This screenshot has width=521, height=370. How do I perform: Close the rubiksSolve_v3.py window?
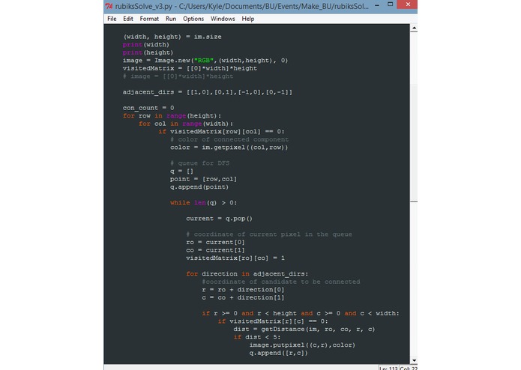click(408, 4)
